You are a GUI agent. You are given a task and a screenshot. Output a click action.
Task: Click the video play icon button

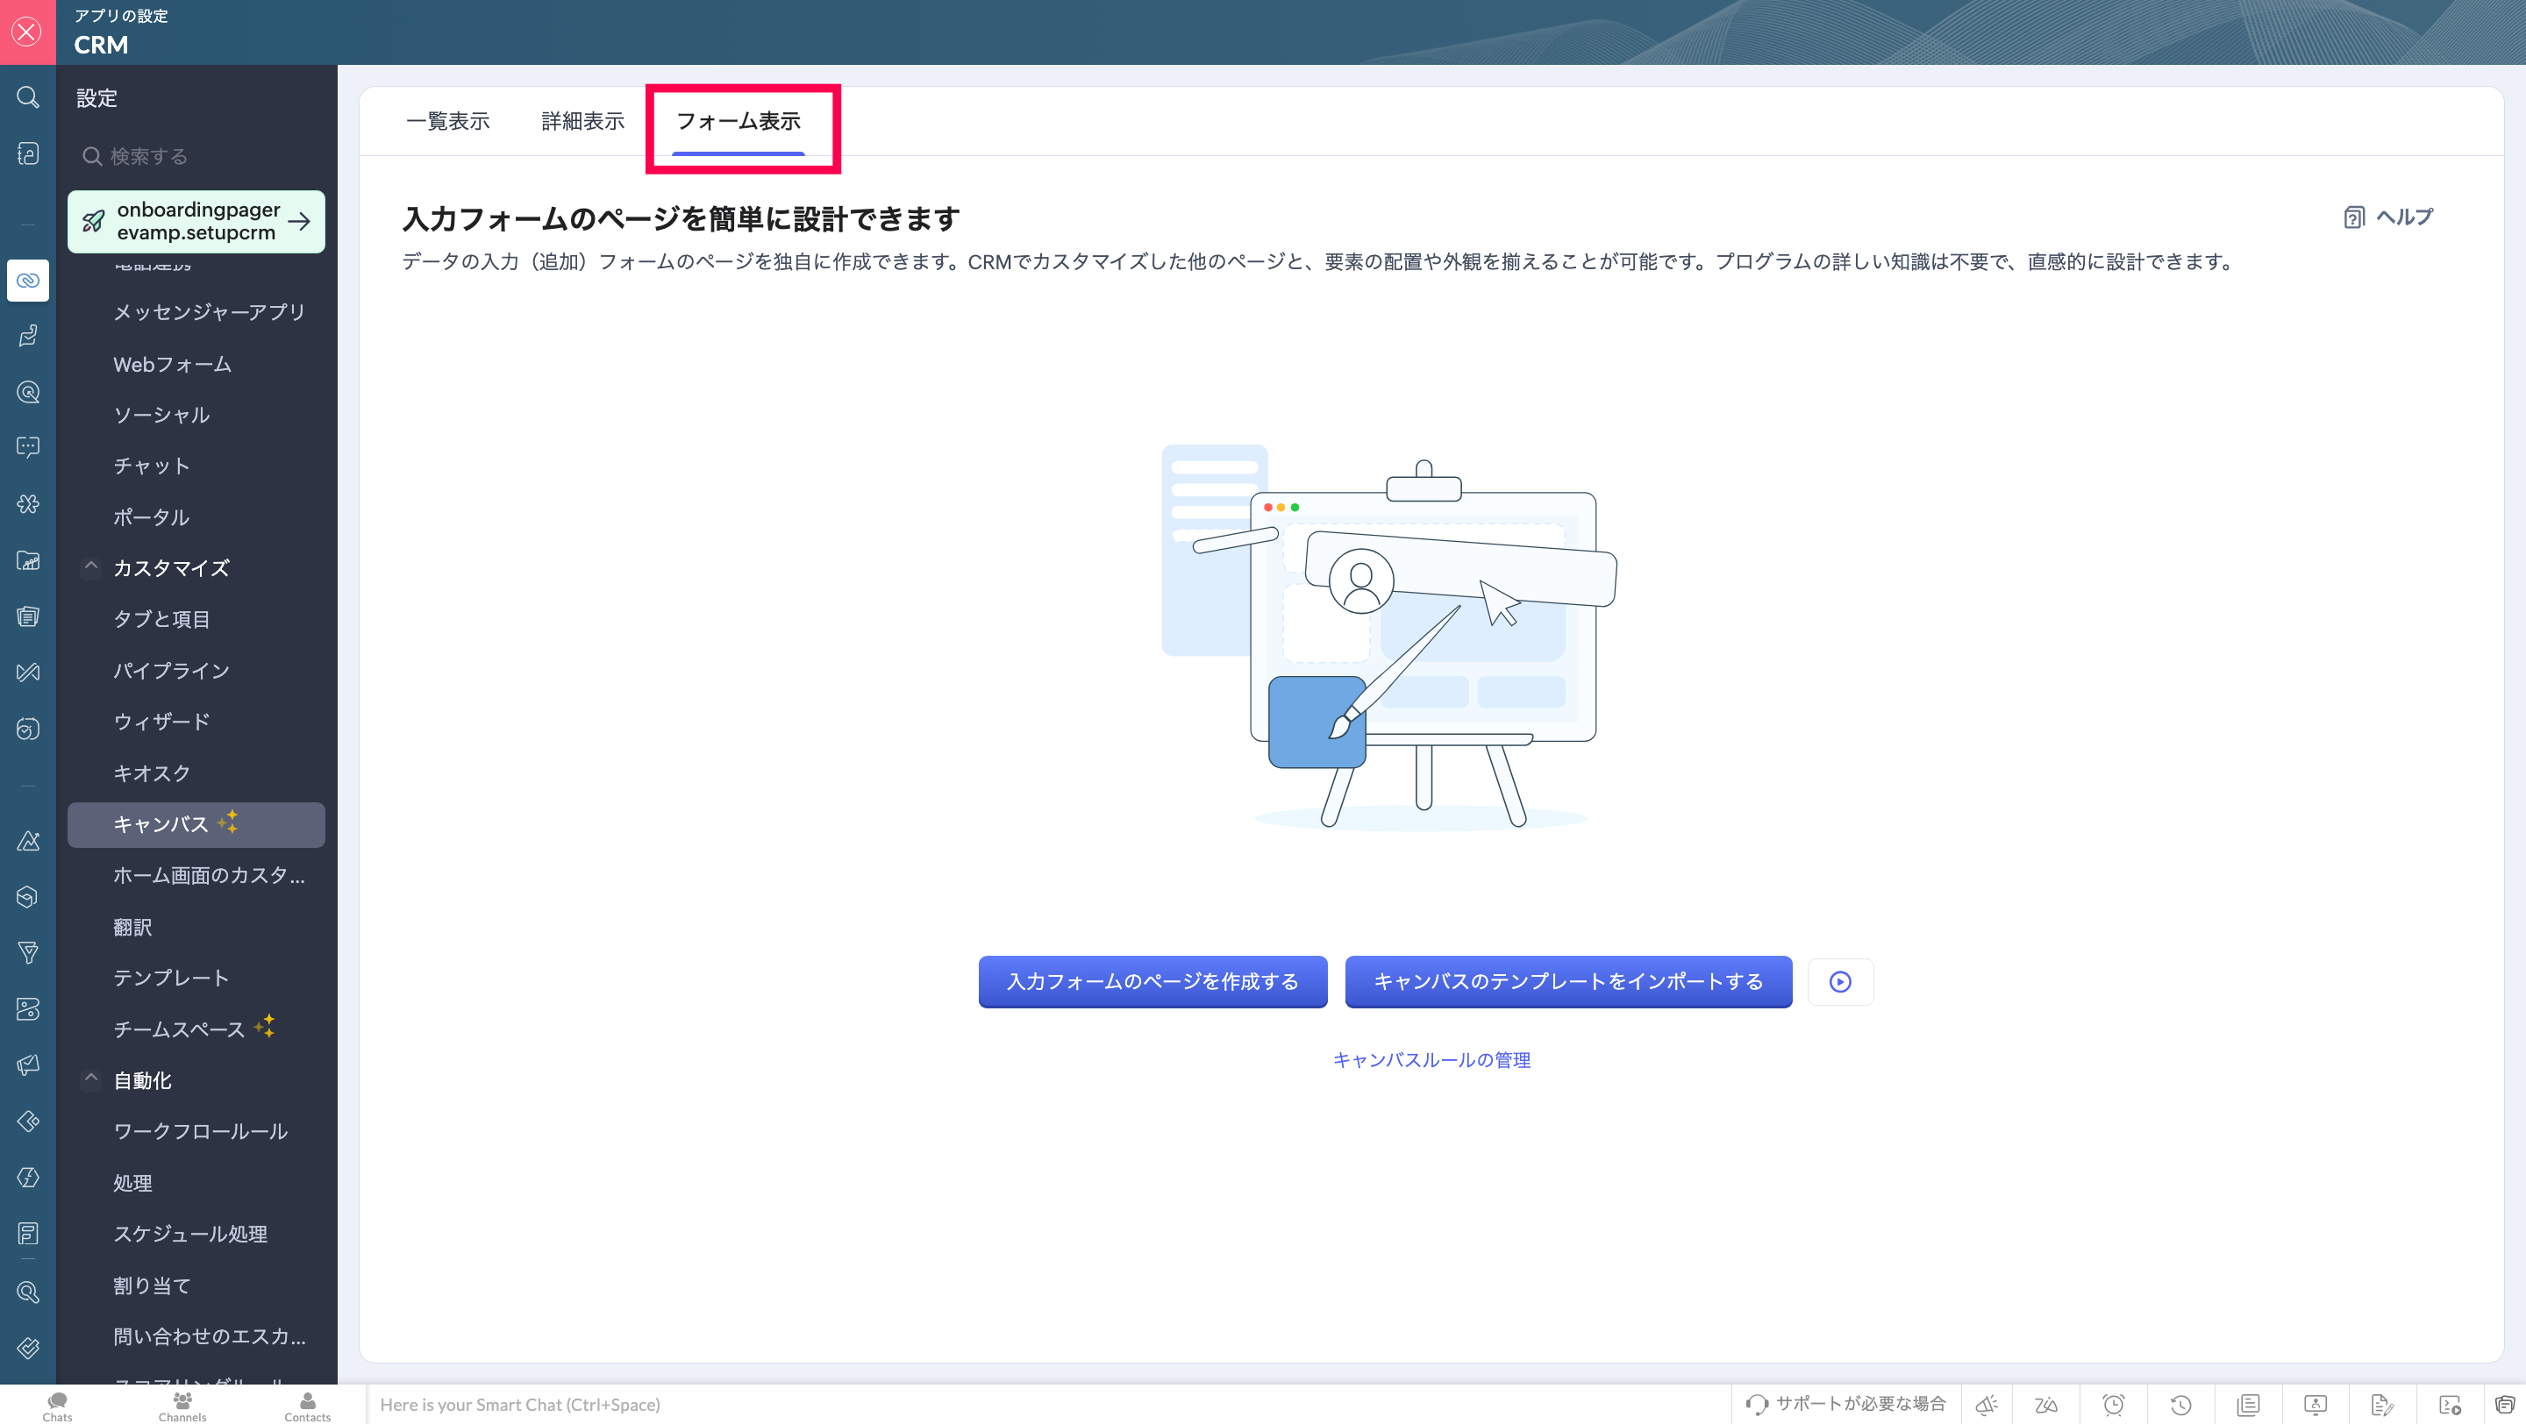point(1839,981)
